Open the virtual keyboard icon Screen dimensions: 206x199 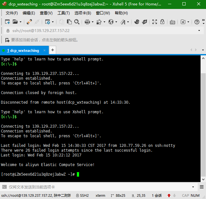(172, 22)
